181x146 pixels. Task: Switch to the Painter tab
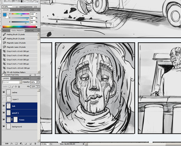pyautogui.click(x=30, y=30)
